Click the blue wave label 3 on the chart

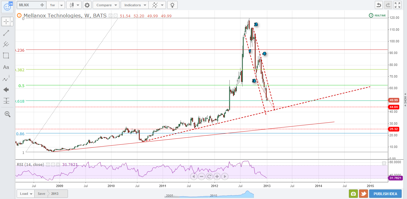[x=254, y=81]
